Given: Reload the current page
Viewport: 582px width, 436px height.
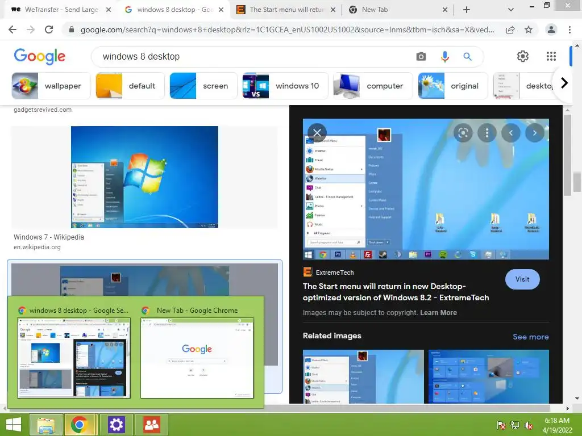Looking at the screenshot, I should coord(49,30).
